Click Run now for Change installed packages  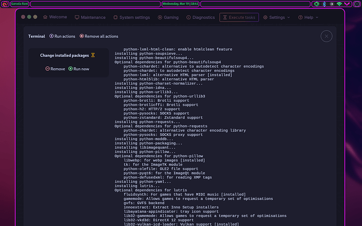point(79,69)
